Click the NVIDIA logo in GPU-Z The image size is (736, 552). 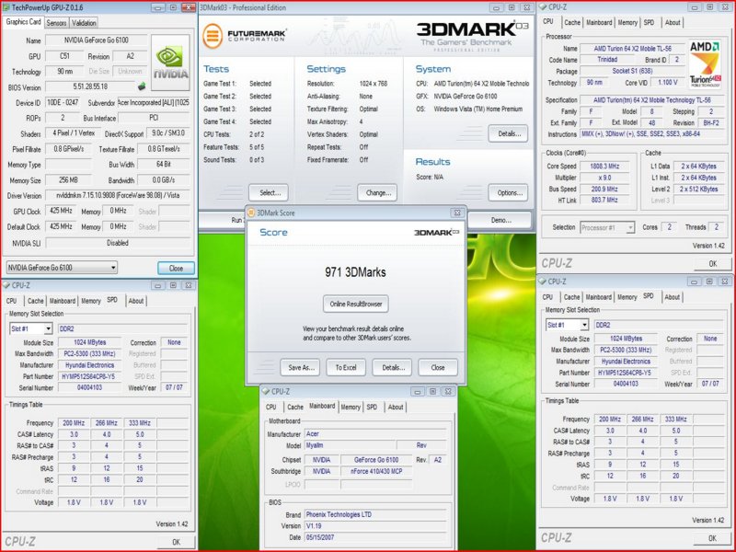click(x=170, y=63)
